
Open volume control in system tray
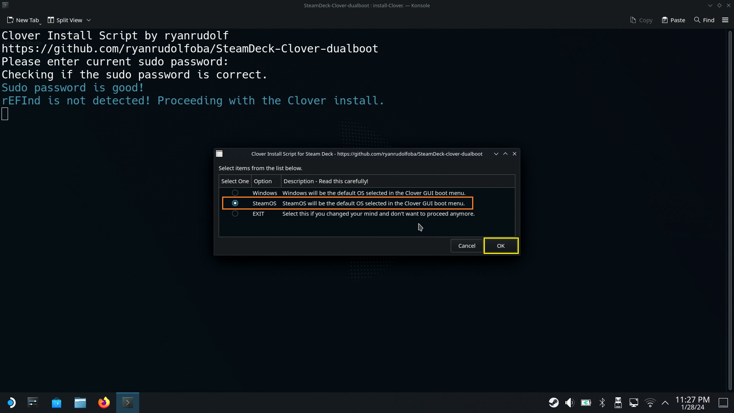pyautogui.click(x=570, y=403)
